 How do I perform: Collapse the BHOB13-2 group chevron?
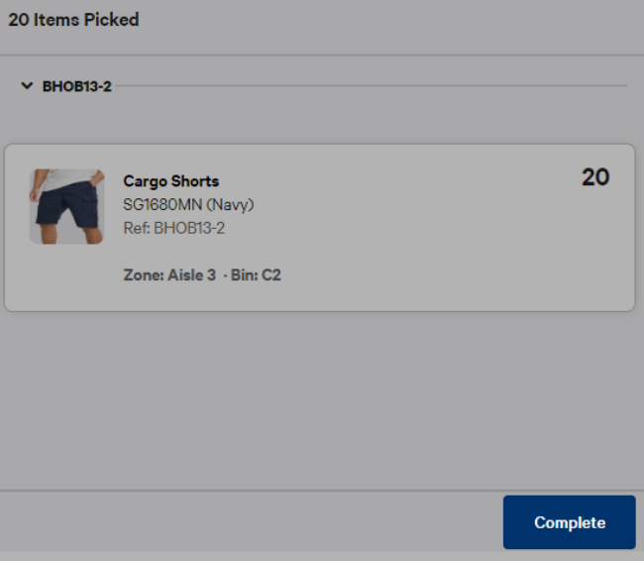pyautogui.click(x=27, y=86)
